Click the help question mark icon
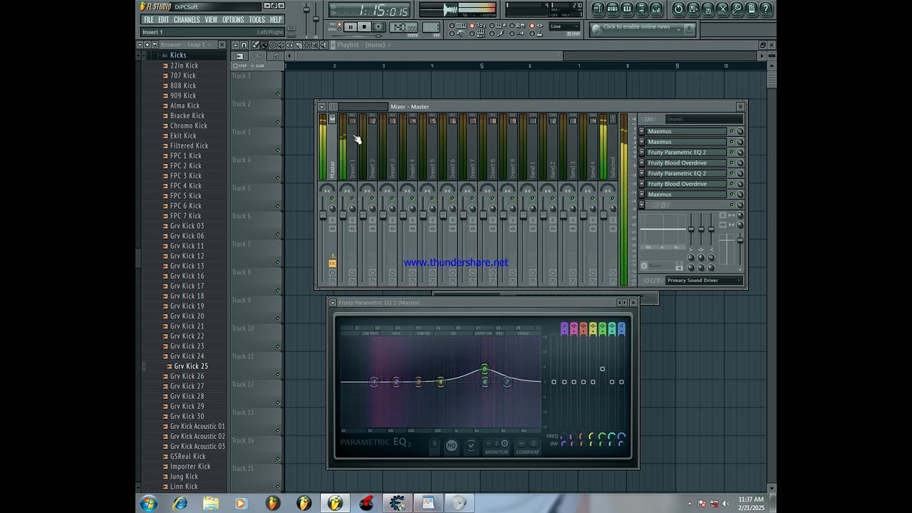 pos(766,9)
